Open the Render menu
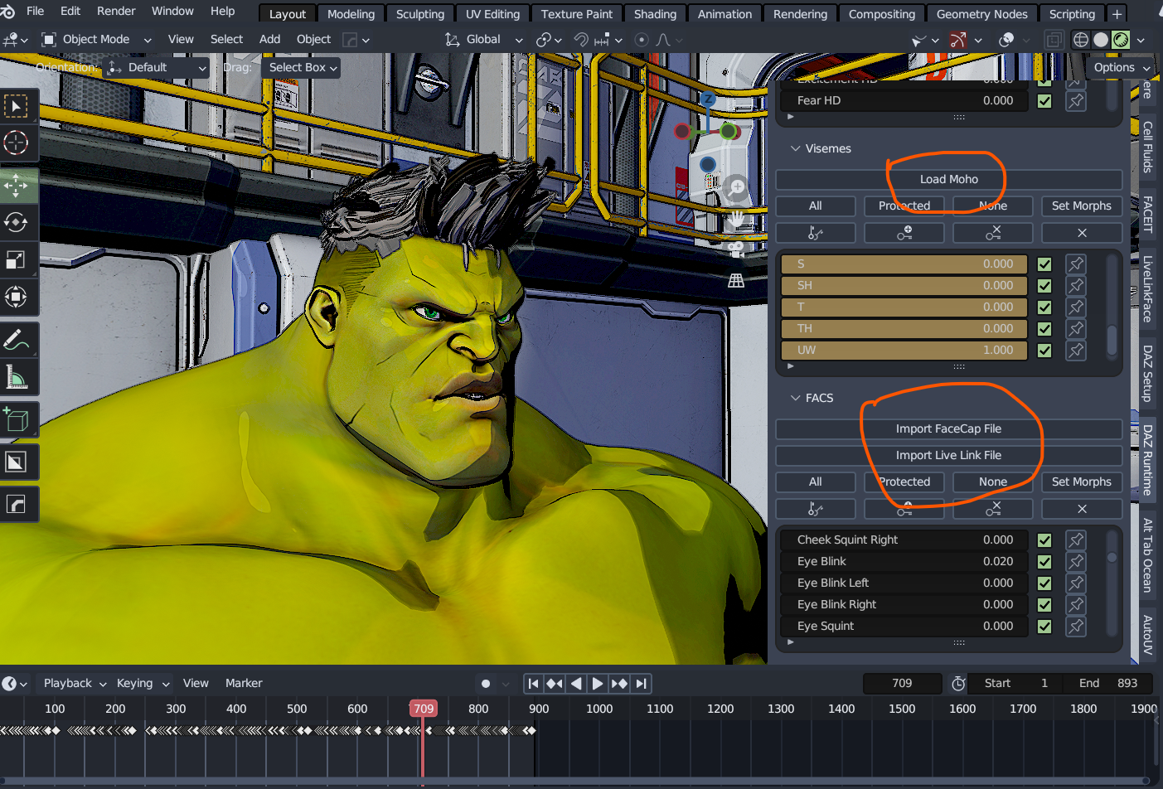Image resolution: width=1163 pixels, height=789 pixels. pyautogui.click(x=116, y=11)
